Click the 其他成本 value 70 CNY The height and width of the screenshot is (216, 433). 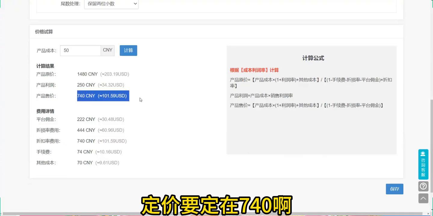pyautogui.click(x=85, y=162)
